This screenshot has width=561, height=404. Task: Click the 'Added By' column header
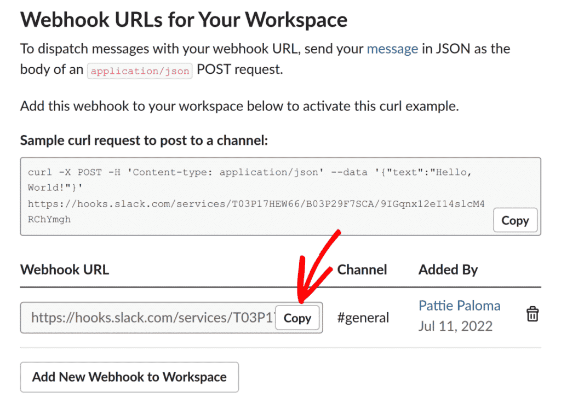pos(448,270)
